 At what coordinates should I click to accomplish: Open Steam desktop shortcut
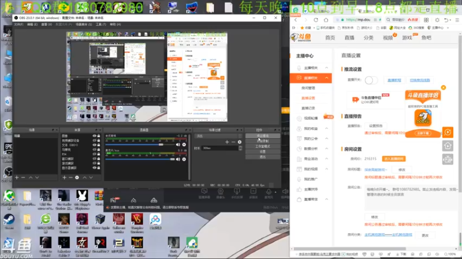[9, 222]
